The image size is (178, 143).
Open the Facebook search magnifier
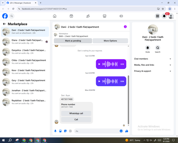pyautogui.click(x=12, y=16)
